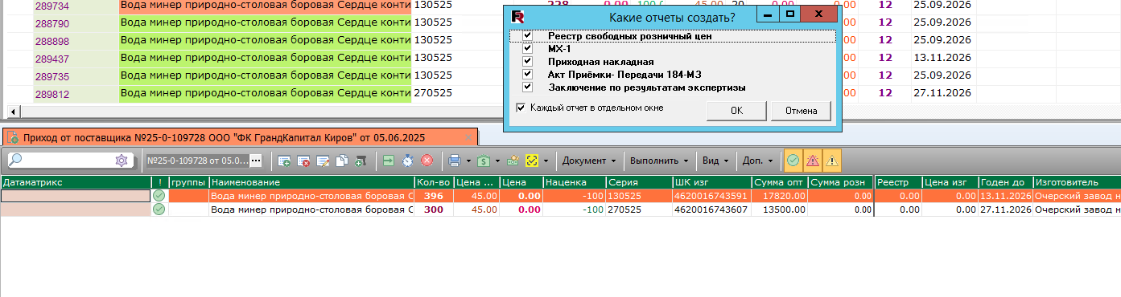
Task: Click Отмена in the reports dialog
Action: tap(801, 111)
